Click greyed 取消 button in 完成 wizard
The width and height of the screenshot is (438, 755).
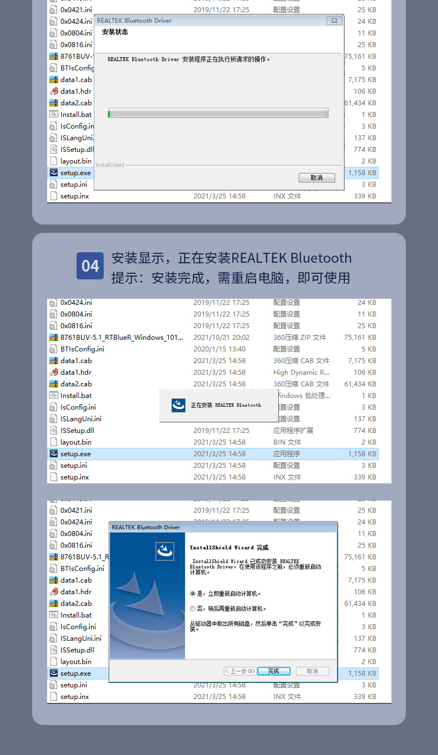tap(312, 671)
